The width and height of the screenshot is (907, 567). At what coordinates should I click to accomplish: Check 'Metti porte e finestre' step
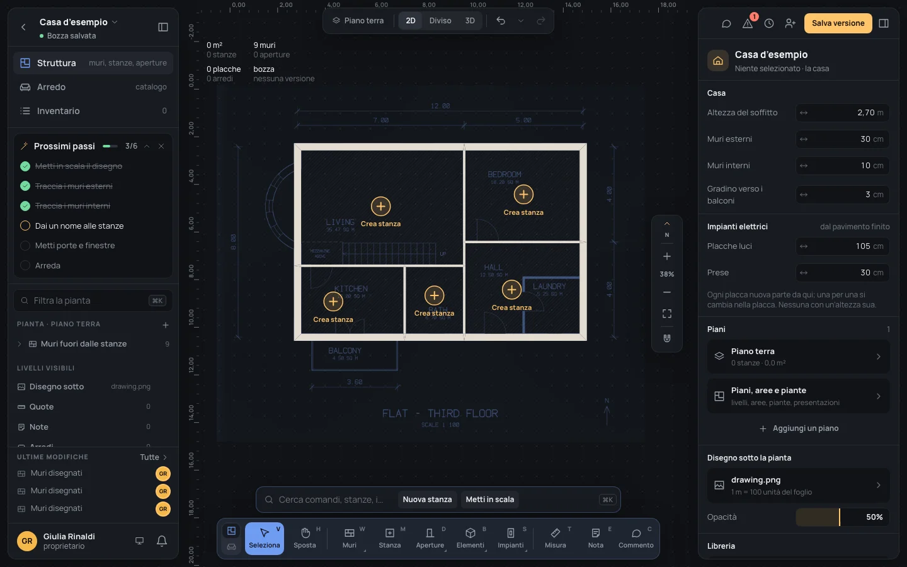(x=25, y=246)
